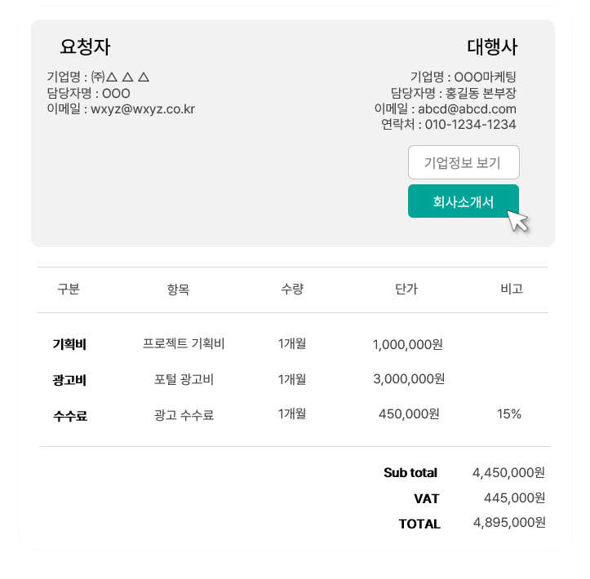Click the 기업정보 보기 button
Image resolution: width=590 pixels, height=579 pixels.
tap(464, 162)
